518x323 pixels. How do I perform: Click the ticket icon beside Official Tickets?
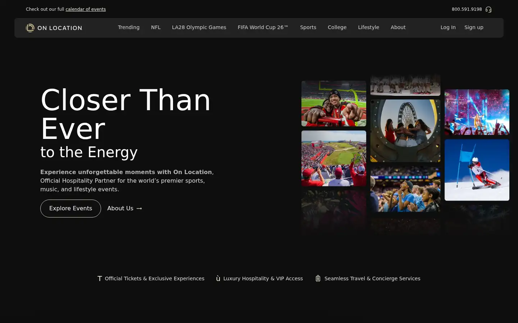point(100,278)
